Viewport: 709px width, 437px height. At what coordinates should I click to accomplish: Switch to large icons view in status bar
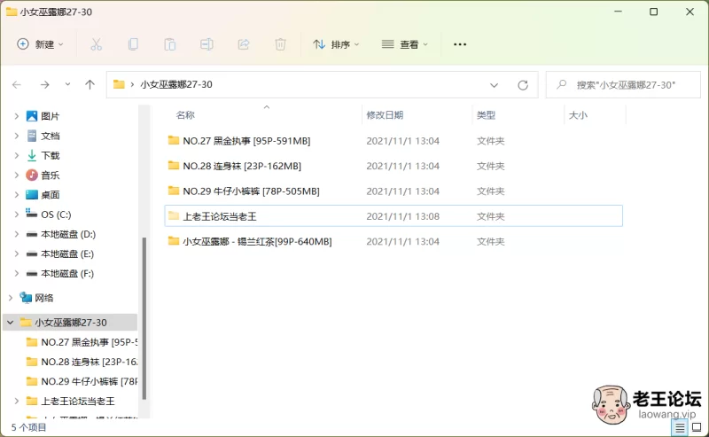click(697, 427)
